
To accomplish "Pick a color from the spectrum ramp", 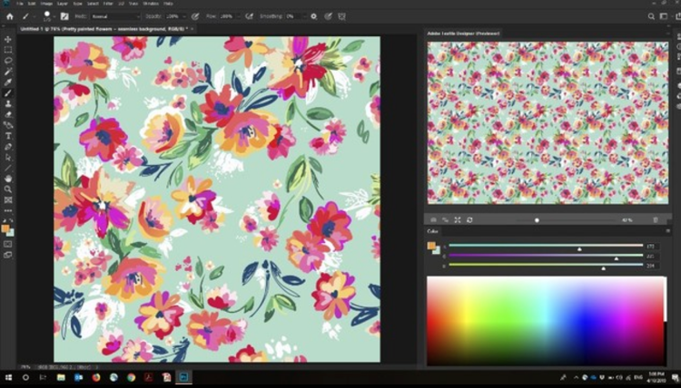I will tap(546, 321).
